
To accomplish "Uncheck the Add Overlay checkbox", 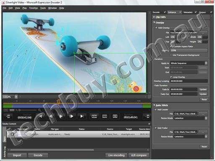I will point(156,28).
